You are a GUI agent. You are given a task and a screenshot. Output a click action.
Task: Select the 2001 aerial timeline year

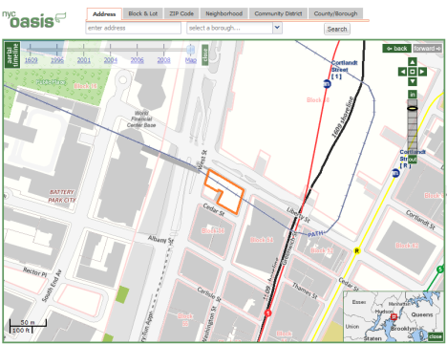click(84, 60)
